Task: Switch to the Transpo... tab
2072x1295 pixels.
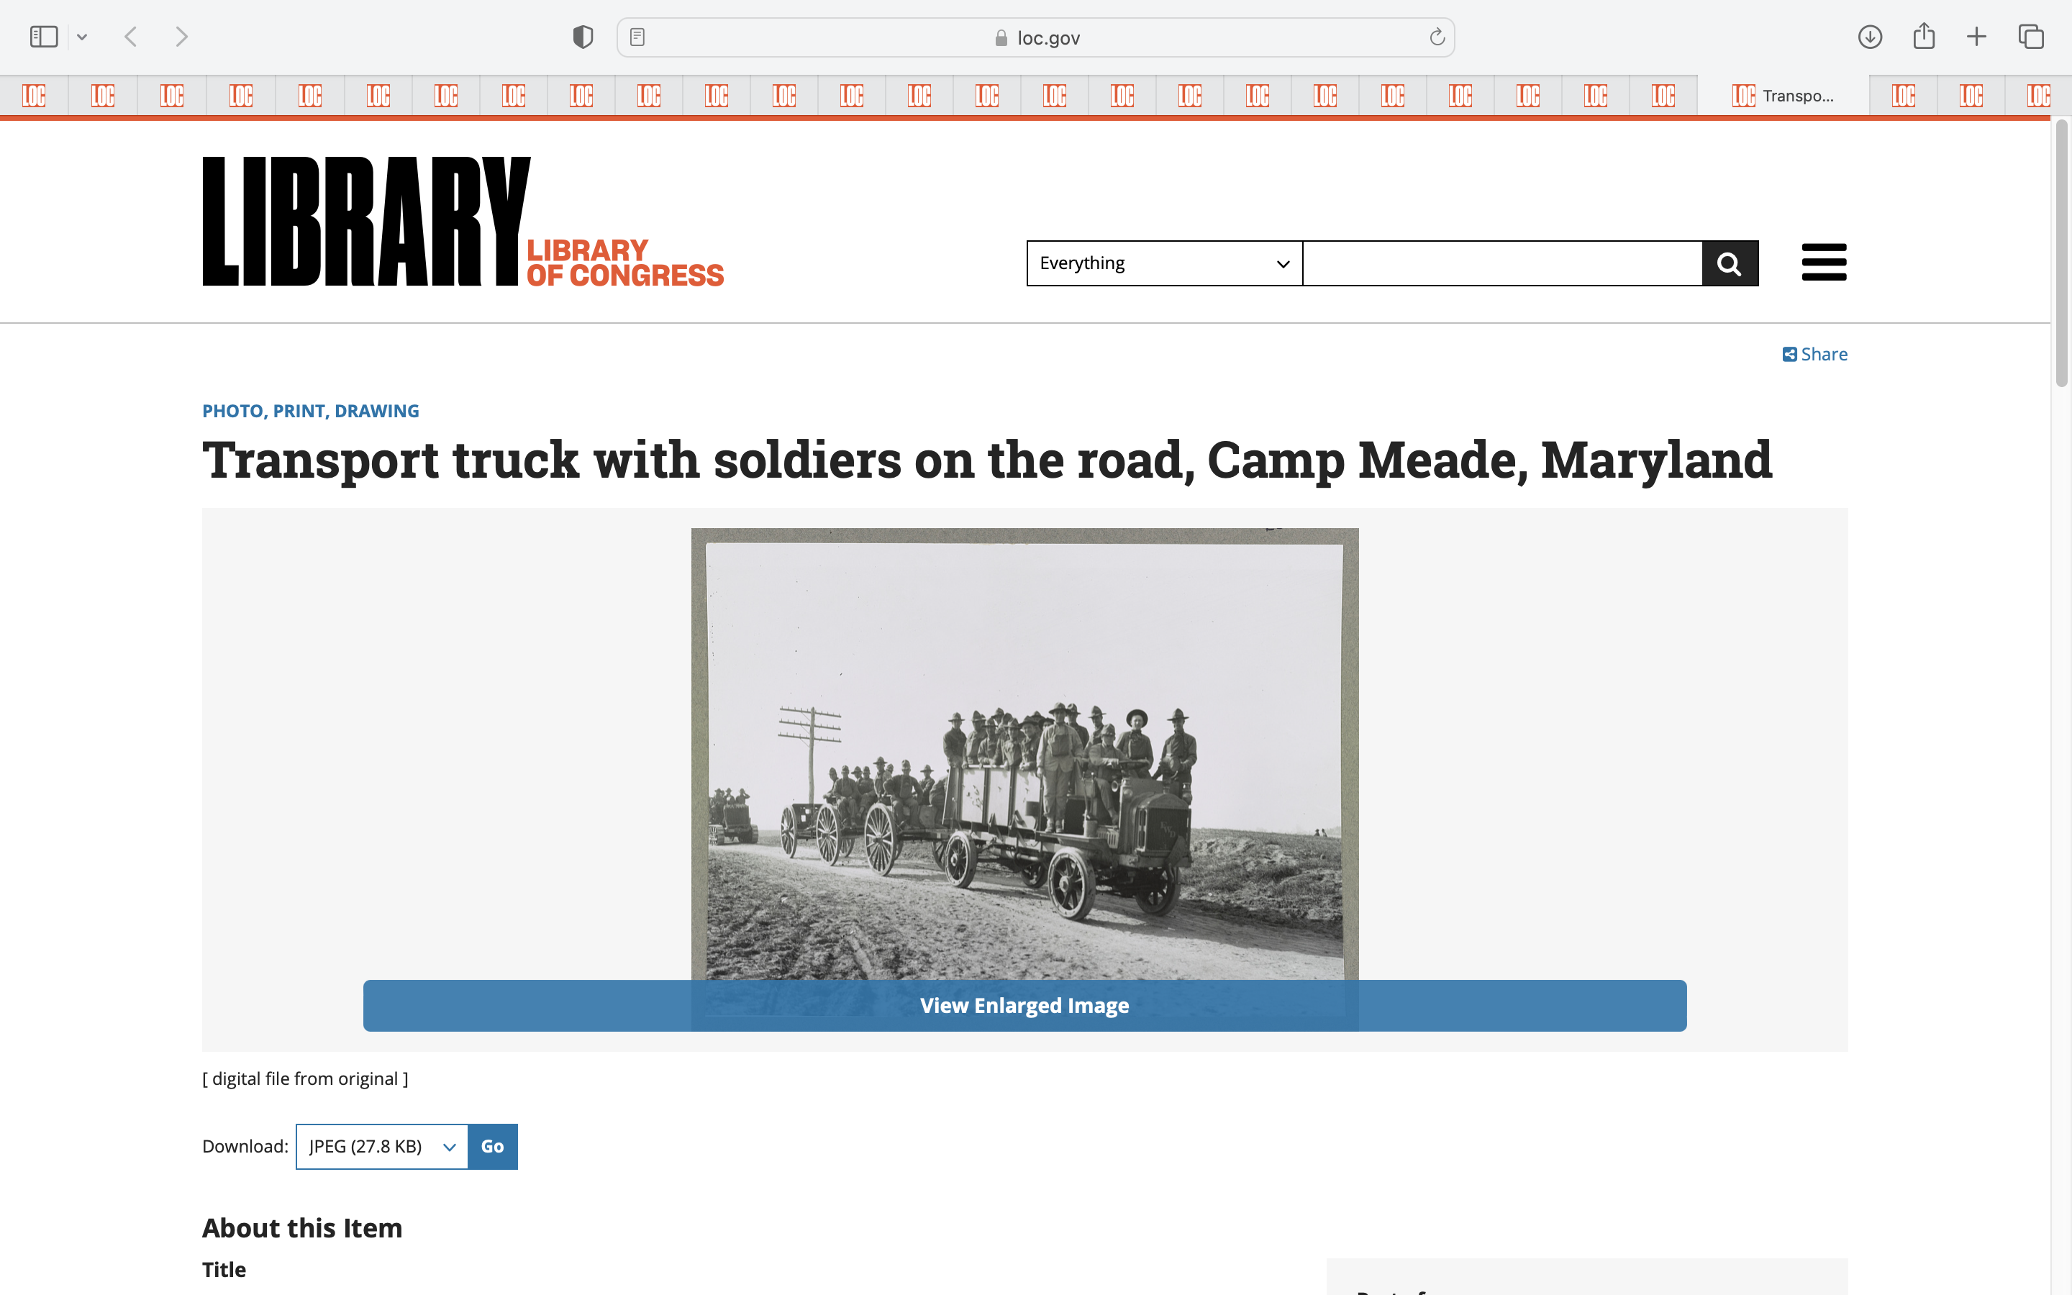Action: tap(1783, 96)
